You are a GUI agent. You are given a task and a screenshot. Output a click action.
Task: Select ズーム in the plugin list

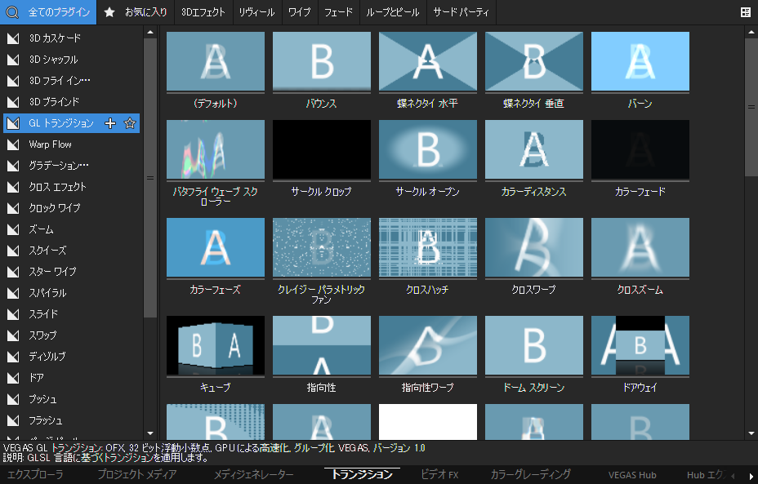click(x=42, y=229)
